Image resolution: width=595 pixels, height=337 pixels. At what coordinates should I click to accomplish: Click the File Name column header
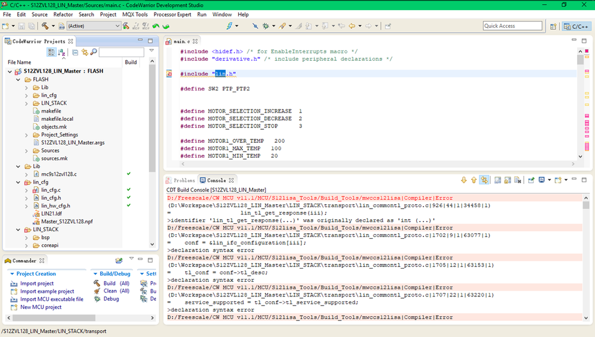pos(19,63)
